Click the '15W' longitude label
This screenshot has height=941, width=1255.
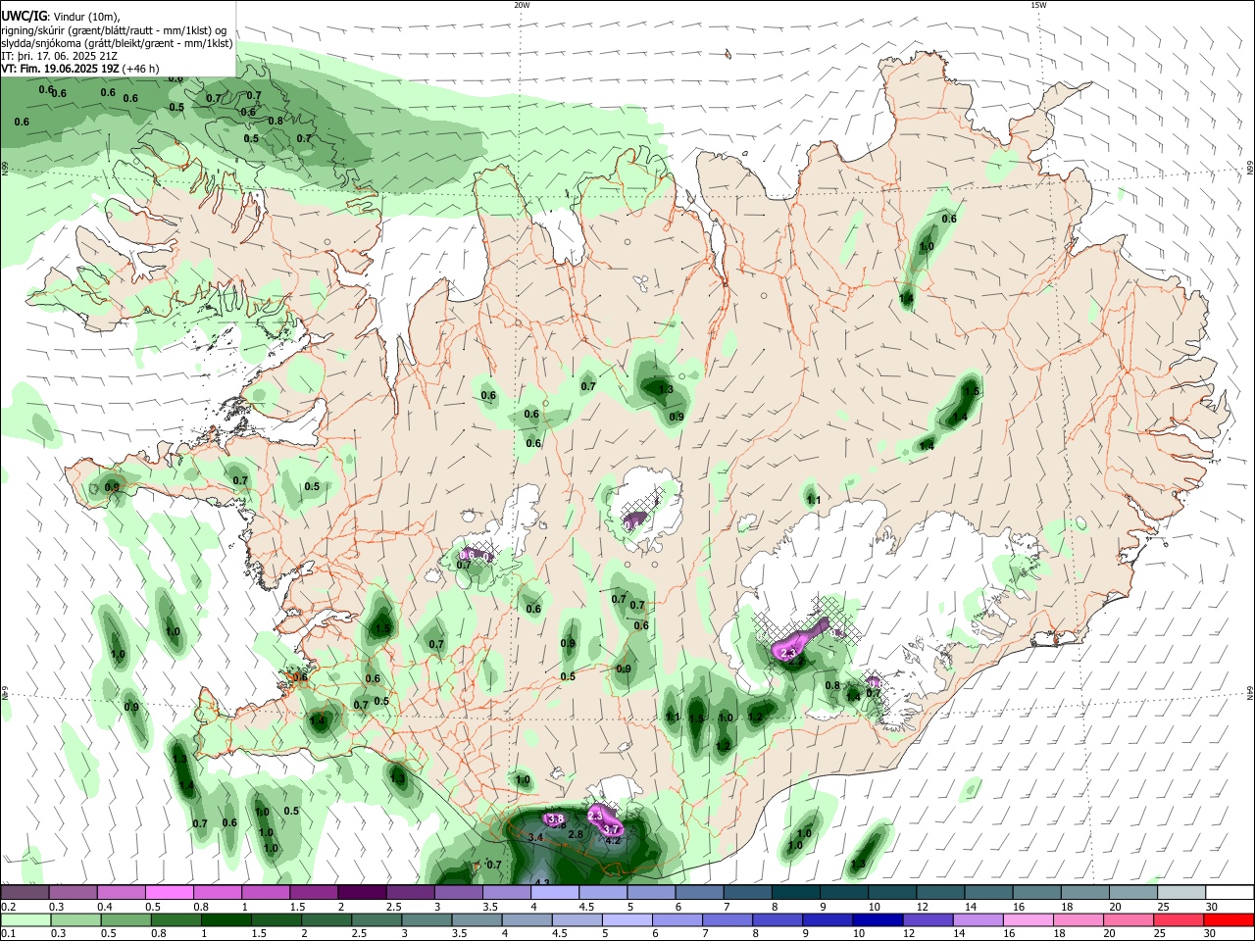(1038, 5)
